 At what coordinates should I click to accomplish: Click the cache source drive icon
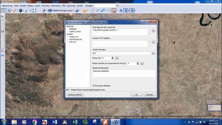[x=44, y=11]
